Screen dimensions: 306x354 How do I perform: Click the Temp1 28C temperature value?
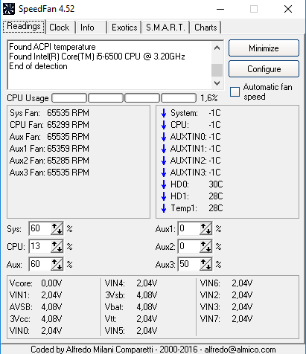tap(216, 208)
